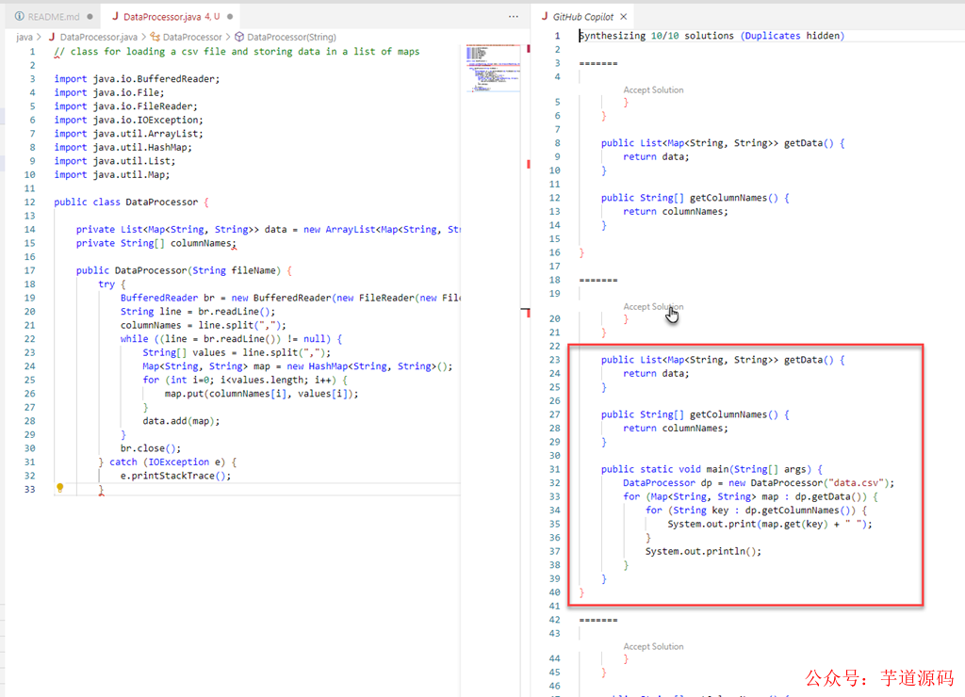Click the lightbulb quick-fix icon on line 33
965x697 pixels.
59,488
